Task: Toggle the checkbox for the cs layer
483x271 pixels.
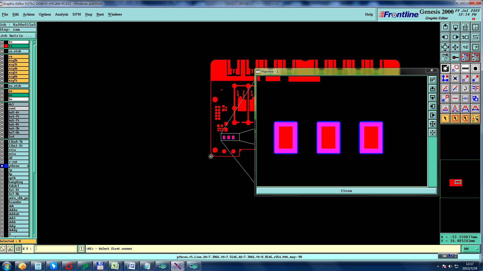Action: click(2, 56)
